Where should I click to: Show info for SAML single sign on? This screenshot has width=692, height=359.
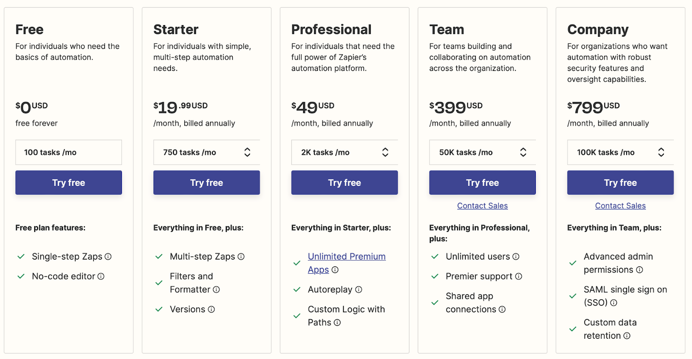click(x=614, y=303)
